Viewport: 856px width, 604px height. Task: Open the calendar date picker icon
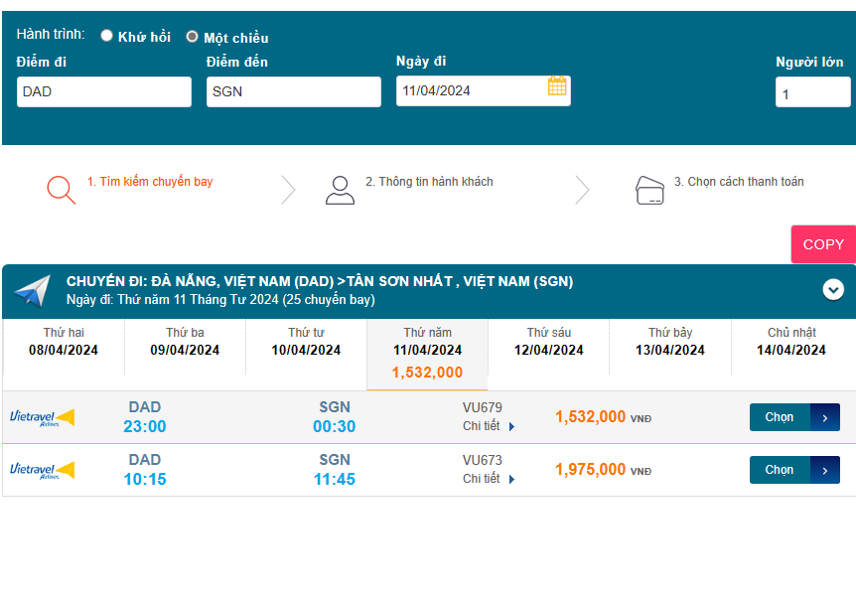point(557,86)
